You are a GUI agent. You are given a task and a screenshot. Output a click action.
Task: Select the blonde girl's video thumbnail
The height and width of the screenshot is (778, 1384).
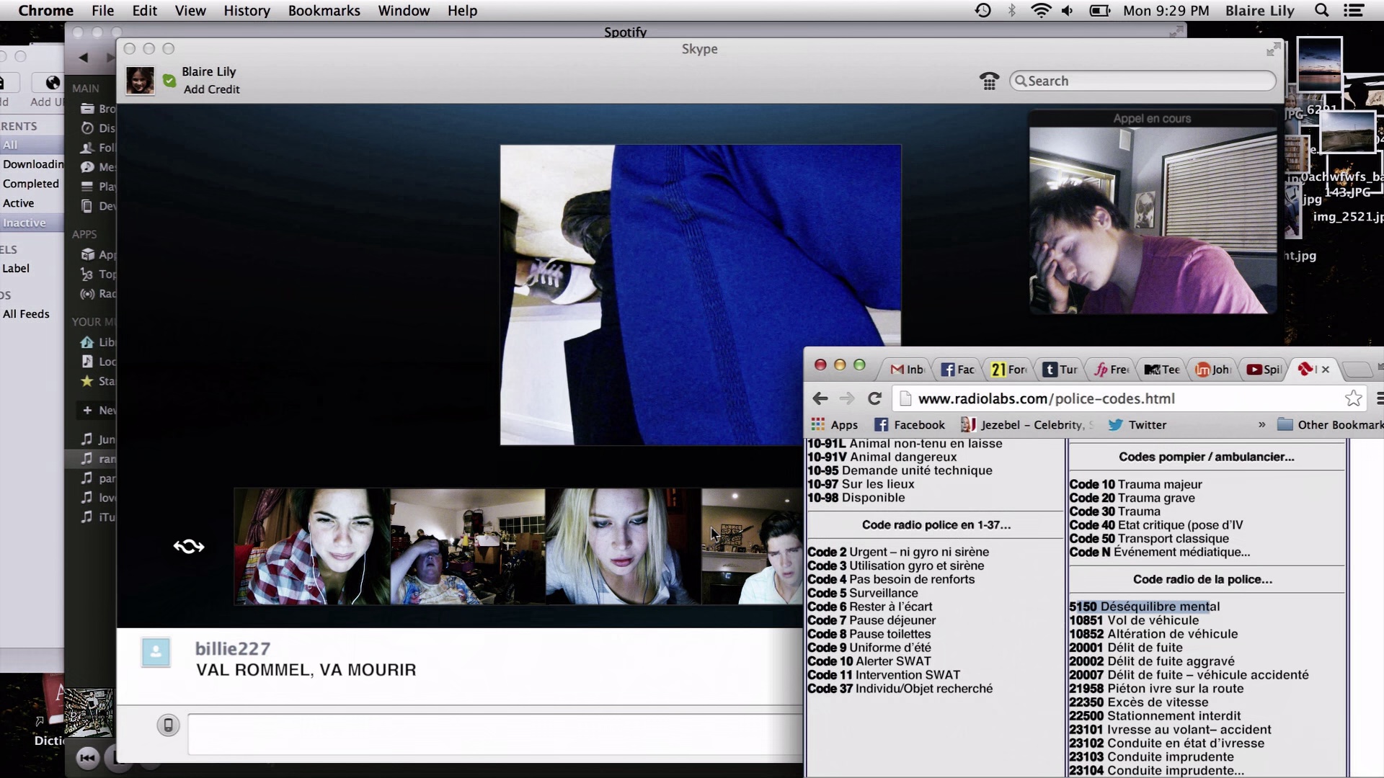[x=622, y=547]
